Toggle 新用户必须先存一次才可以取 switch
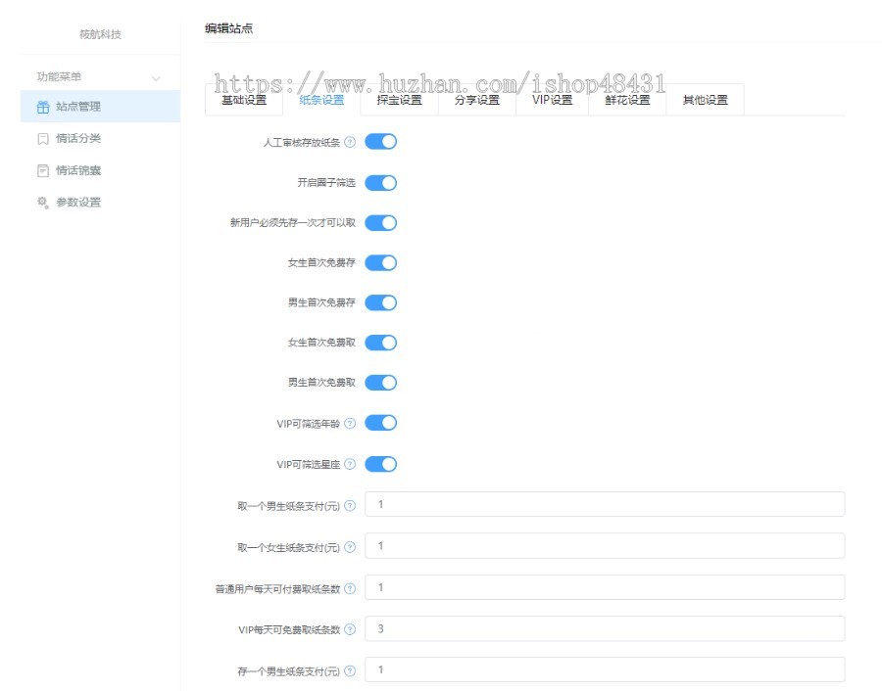The height and width of the screenshot is (691, 882). (x=381, y=222)
